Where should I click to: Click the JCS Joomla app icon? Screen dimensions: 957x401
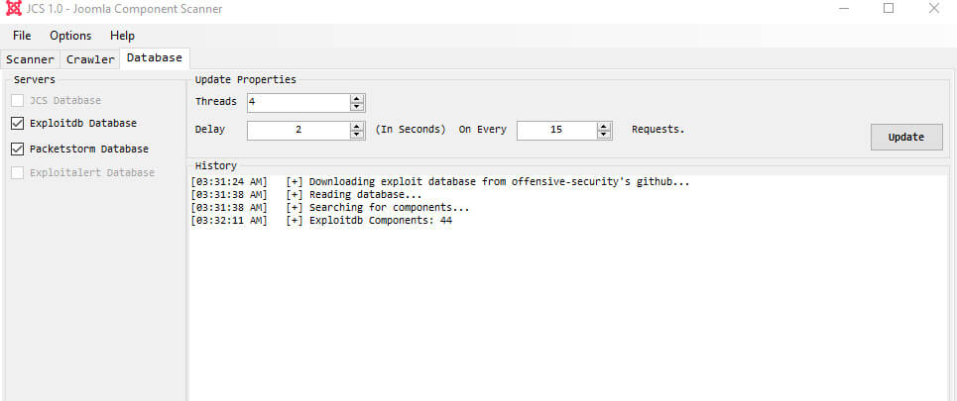click(14, 9)
